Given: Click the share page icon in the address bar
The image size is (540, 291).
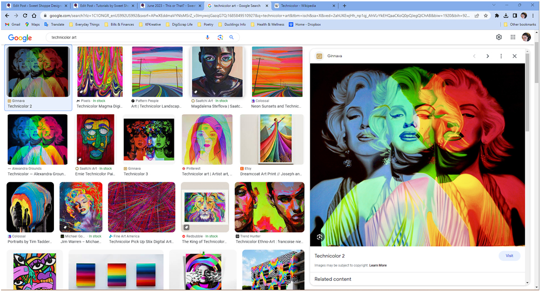Looking at the screenshot, I should point(477,16).
